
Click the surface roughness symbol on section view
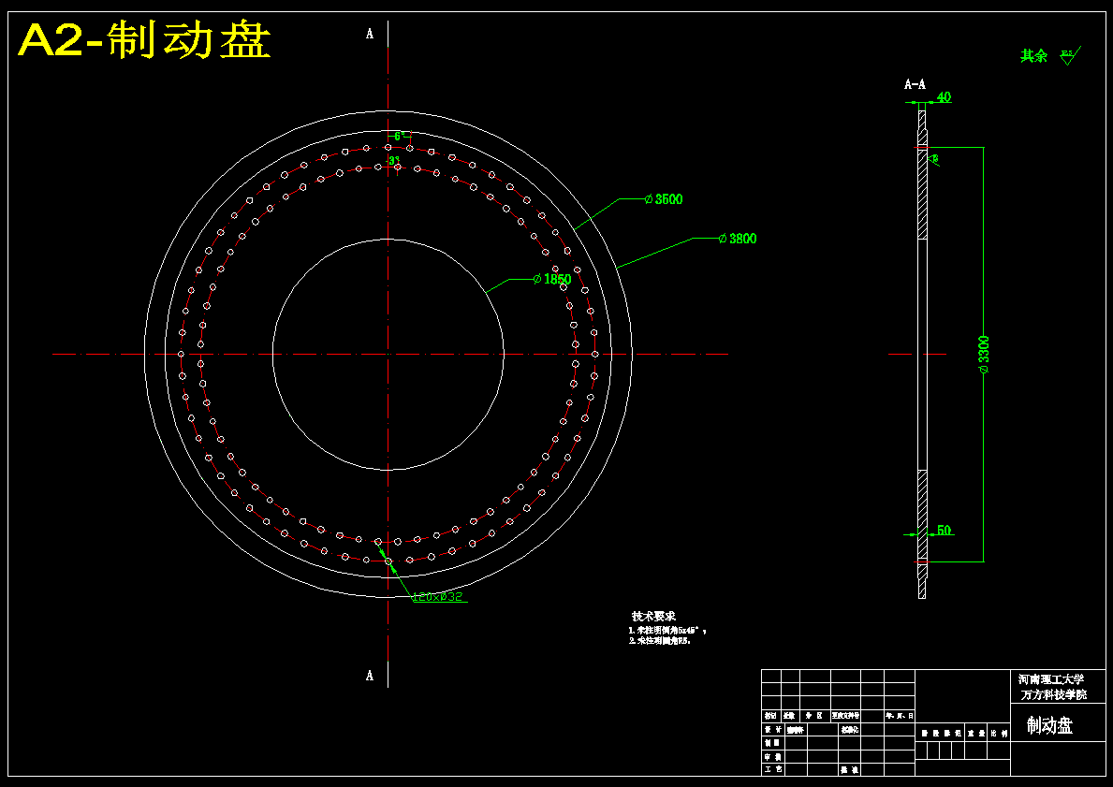pos(933,160)
